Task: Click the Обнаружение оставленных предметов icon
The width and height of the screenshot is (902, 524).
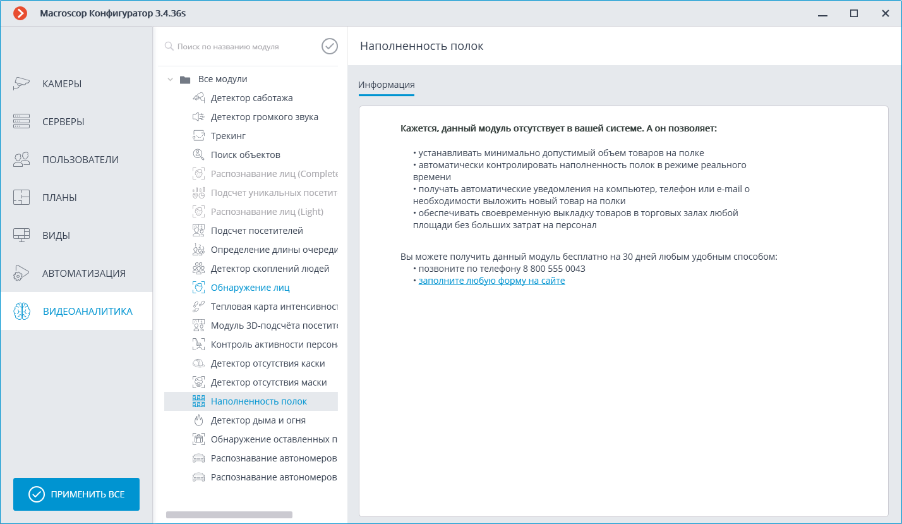Action: 198,439
